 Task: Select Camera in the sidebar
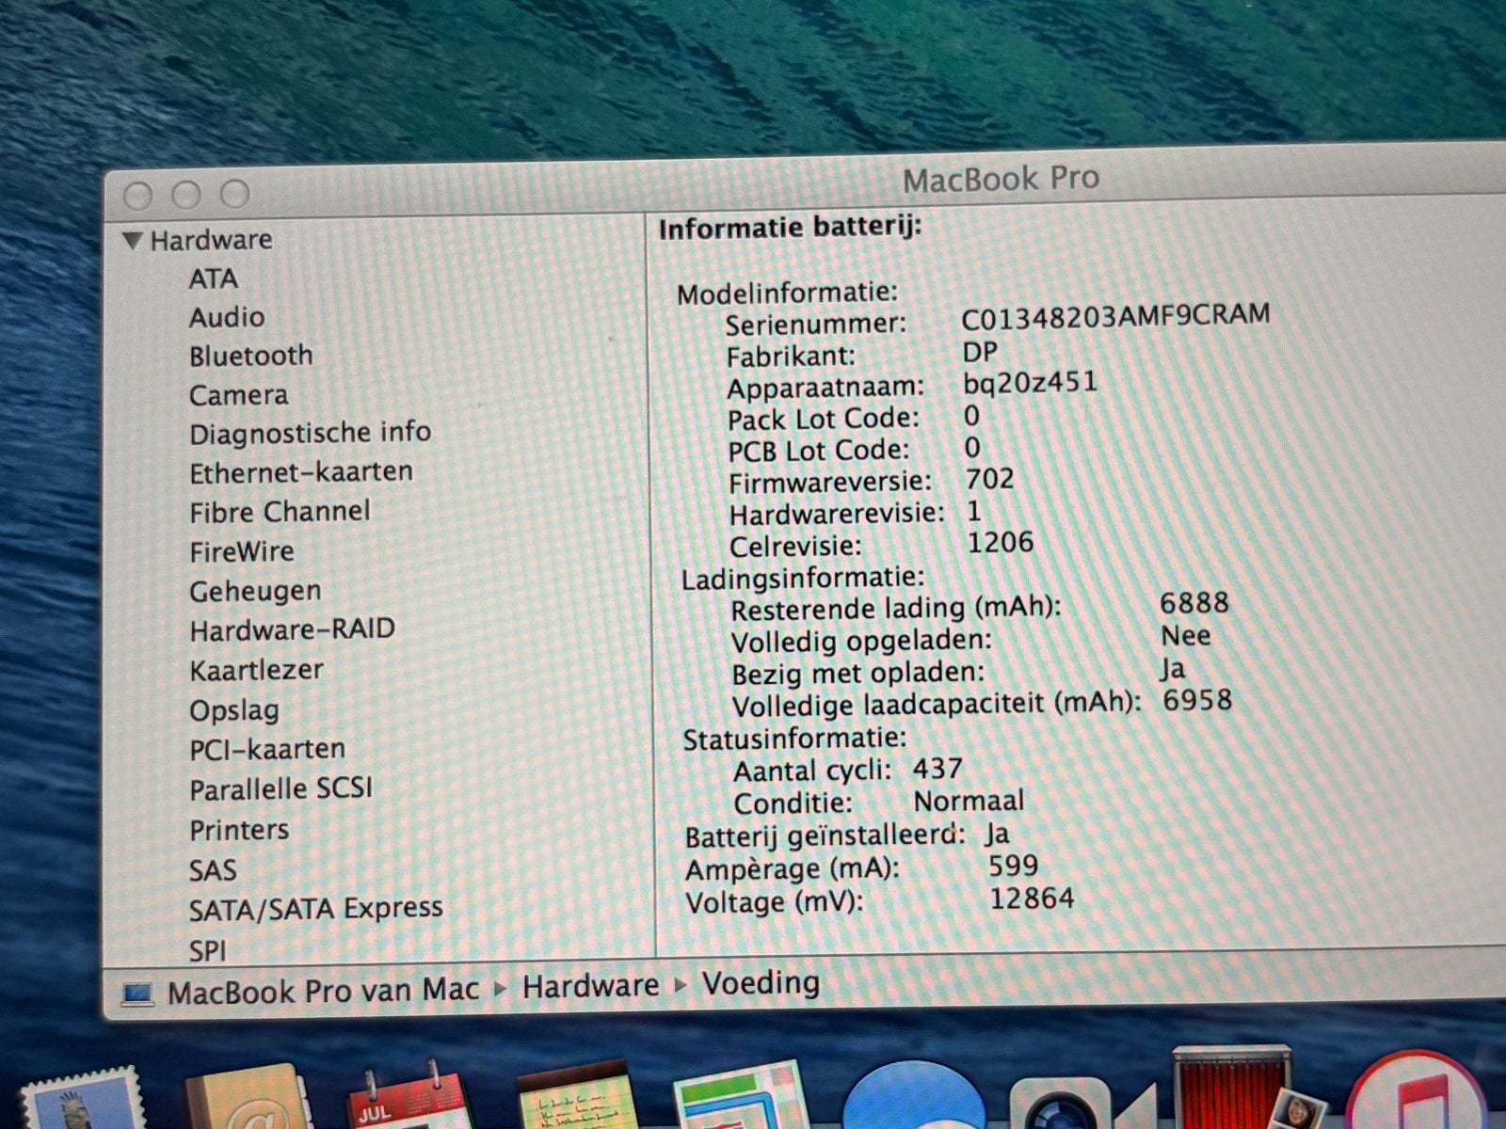238,395
